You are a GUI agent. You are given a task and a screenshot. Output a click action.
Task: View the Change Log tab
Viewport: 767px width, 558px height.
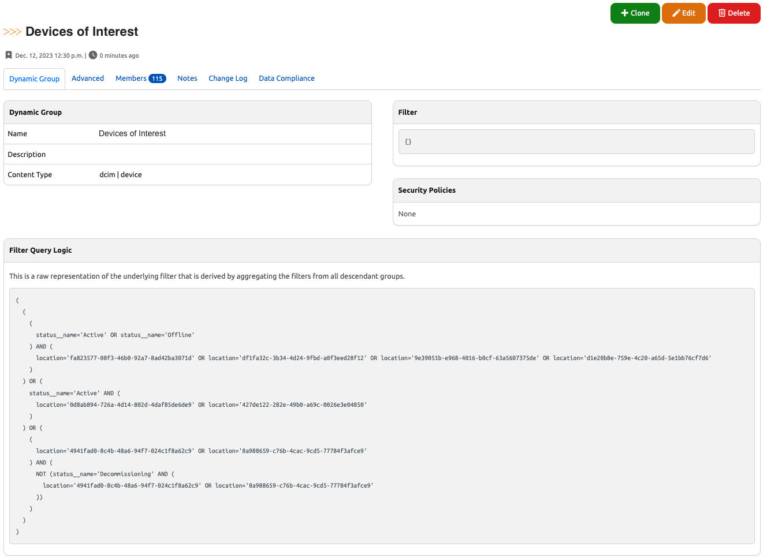point(228,78)
